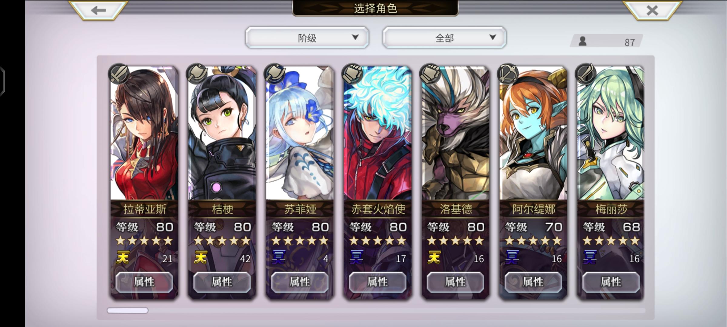This screenshot has height=327, width=727.
Task: Click the bow class icon on 阿尔缇娜
Action: [x=508, y=74]
